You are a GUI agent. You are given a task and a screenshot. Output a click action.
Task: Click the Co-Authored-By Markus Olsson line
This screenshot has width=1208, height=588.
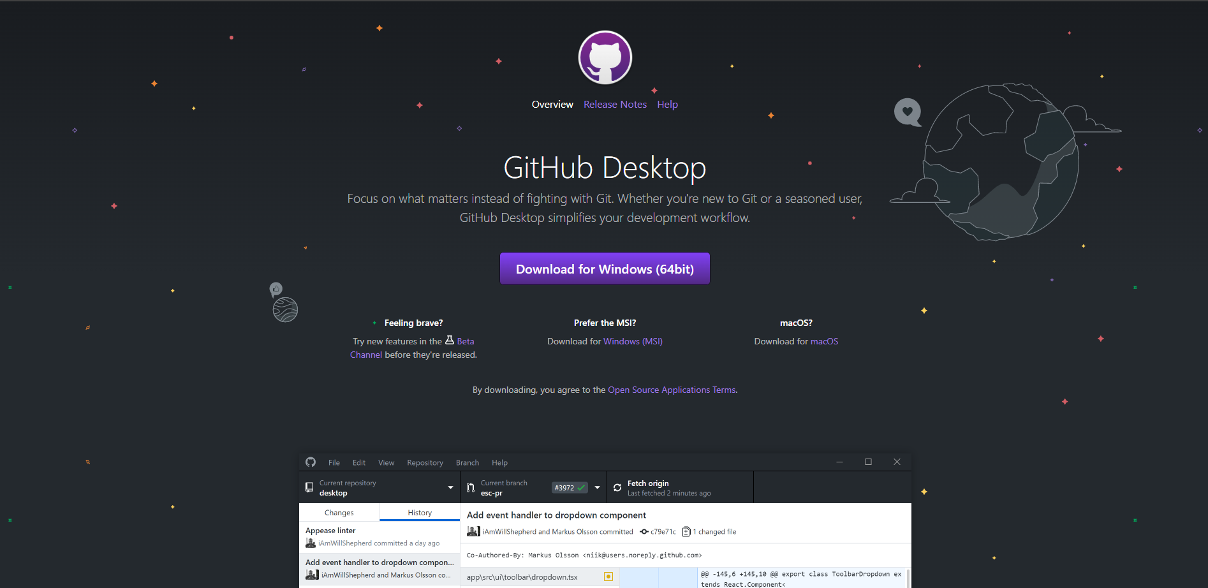pyautogui.click(x=584, y=555)
